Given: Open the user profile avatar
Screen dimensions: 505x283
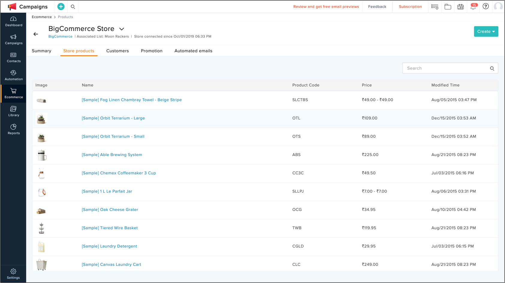Looking at the screenshot, I should 498,6.
